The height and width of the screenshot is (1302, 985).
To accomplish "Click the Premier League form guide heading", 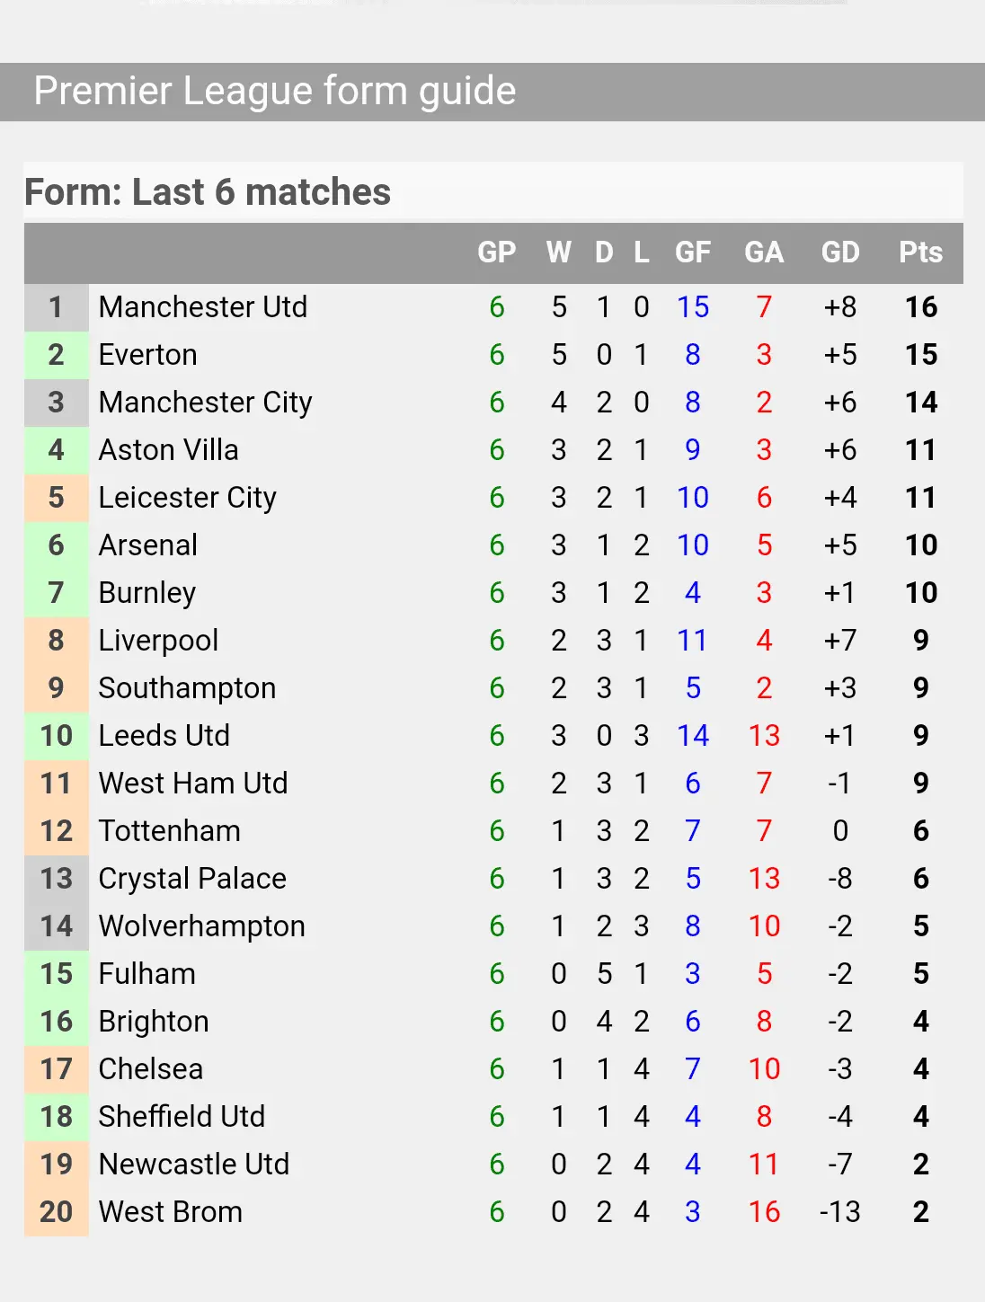I will pos(275,92).
